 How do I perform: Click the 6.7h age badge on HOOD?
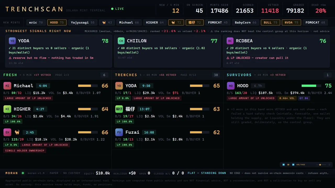258,86
